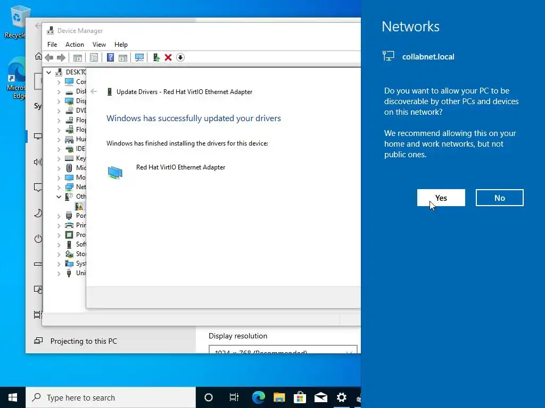This screenshot has width=545, height=408.
Task: Click the back arrow in Update Drivers dialog
Action: click(94, 91)
